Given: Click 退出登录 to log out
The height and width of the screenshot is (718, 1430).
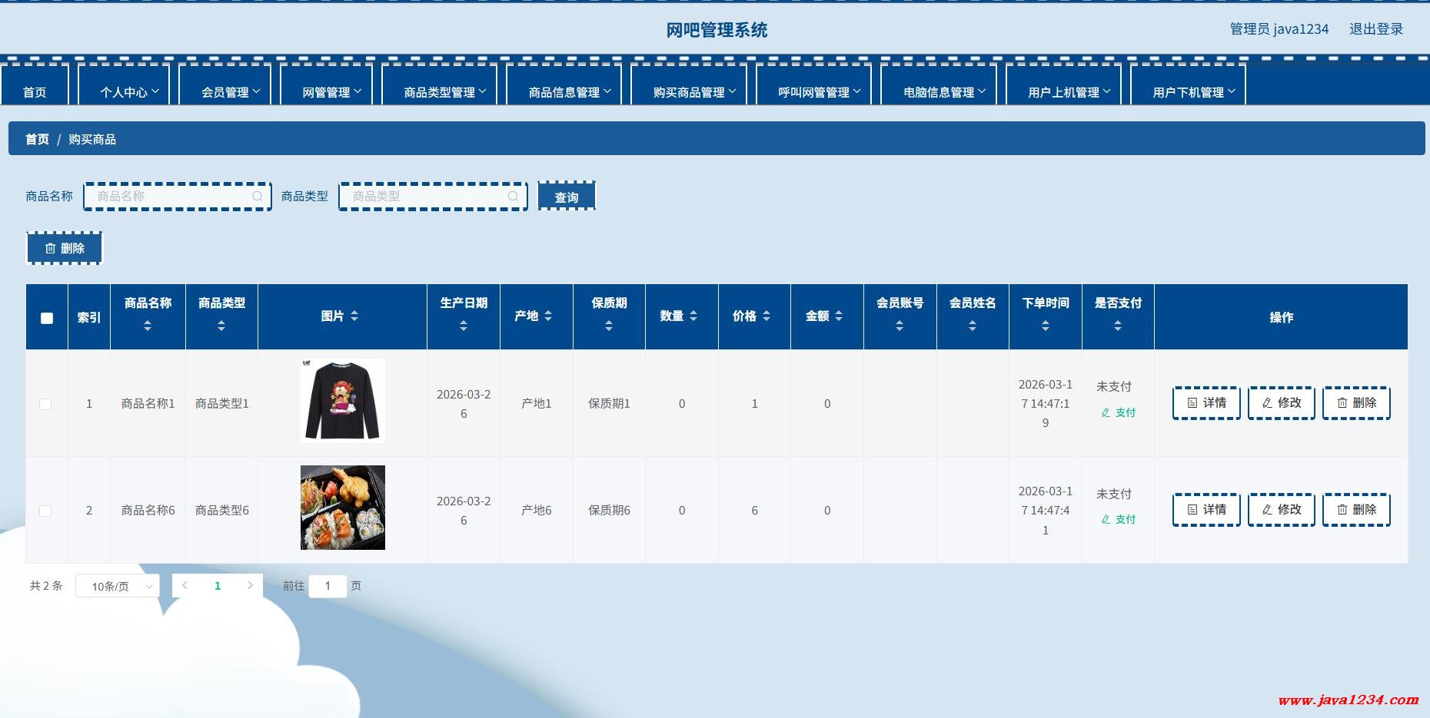Looking at the screenshot, I should 1376,29.
